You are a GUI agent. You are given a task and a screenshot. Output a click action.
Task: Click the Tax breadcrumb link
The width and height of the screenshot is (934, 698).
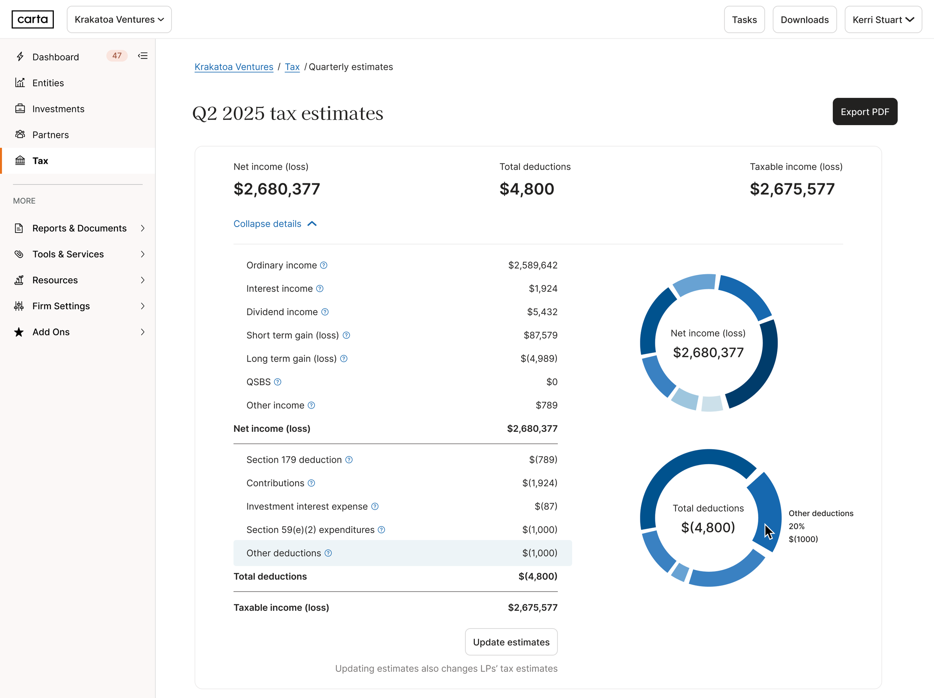click(x=292, y=67)
